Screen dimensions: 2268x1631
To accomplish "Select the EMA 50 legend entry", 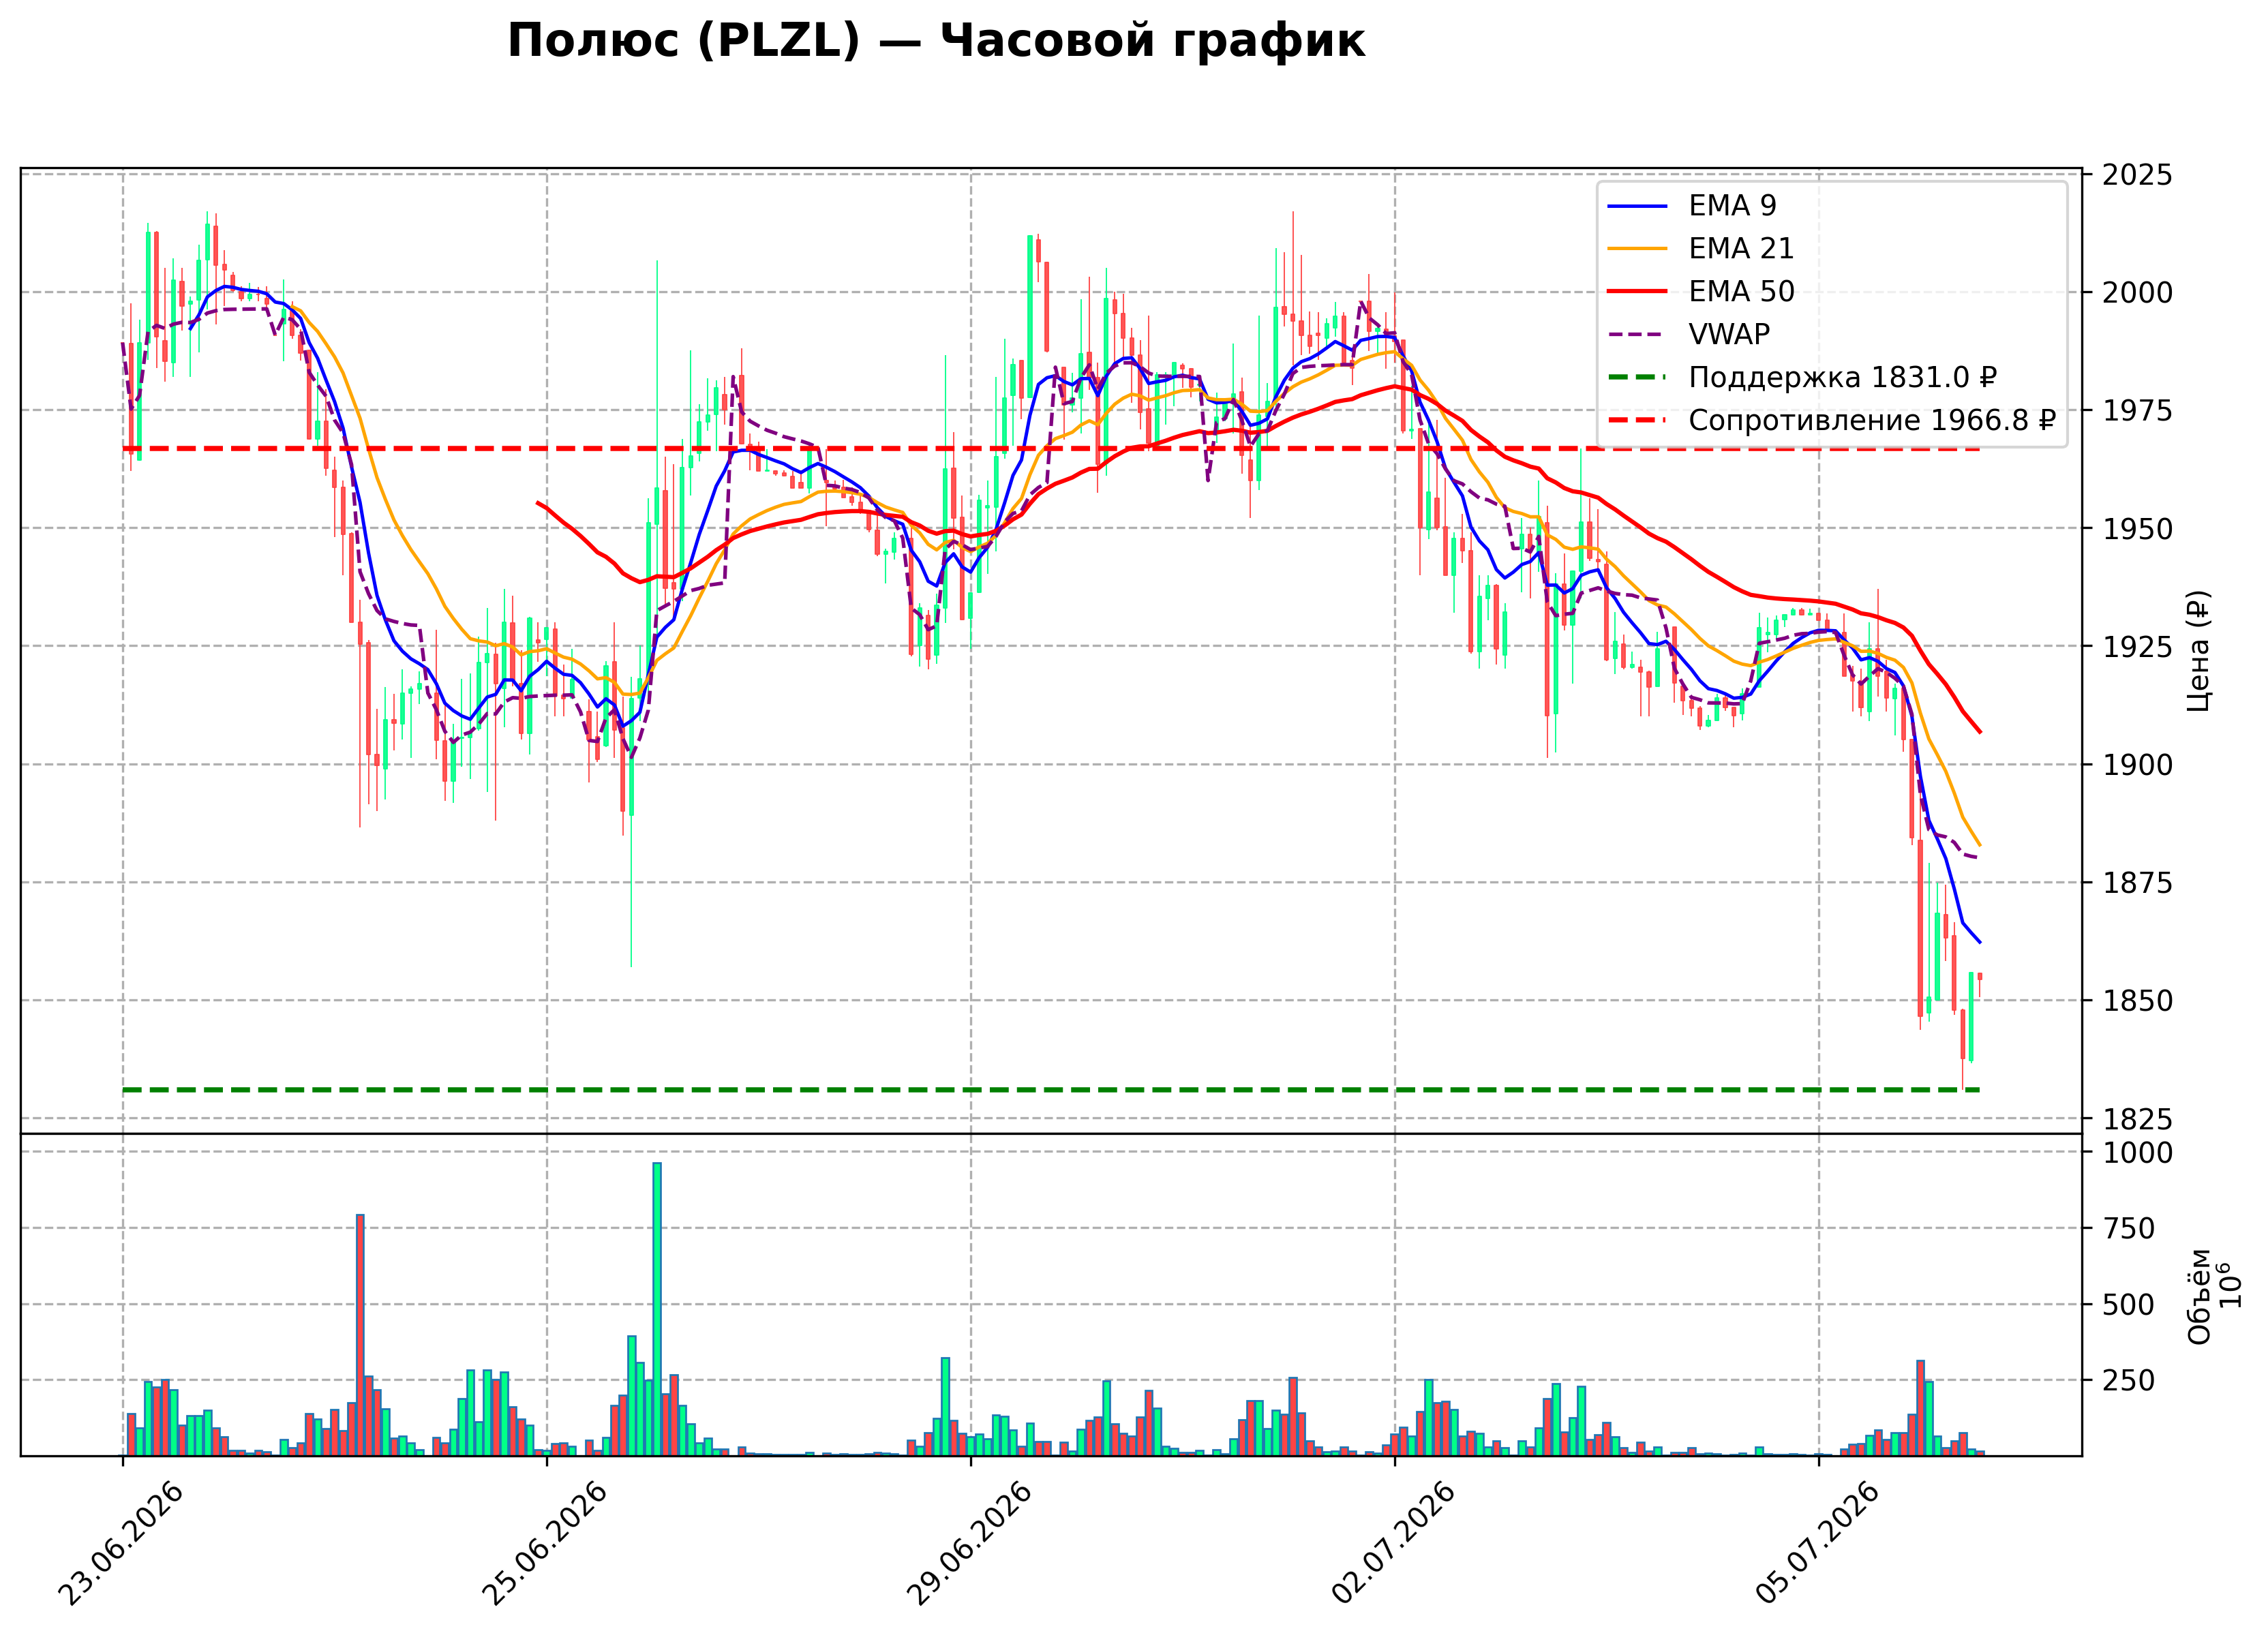I will (1741, 292).
